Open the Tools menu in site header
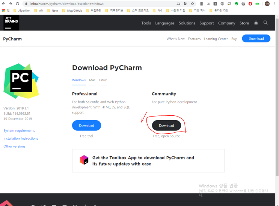This screenshot has height=206, width=279. pyautogui.click(x=146, y=23)
